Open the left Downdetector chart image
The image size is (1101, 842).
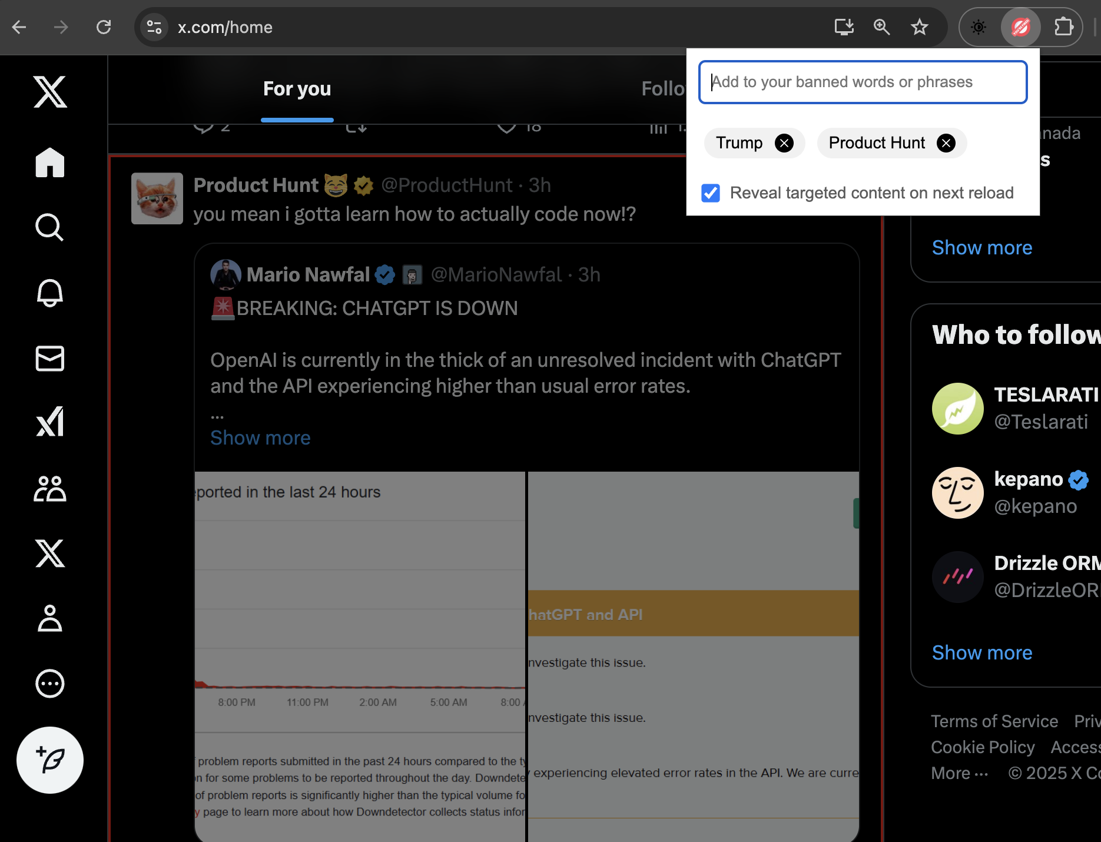360,657
